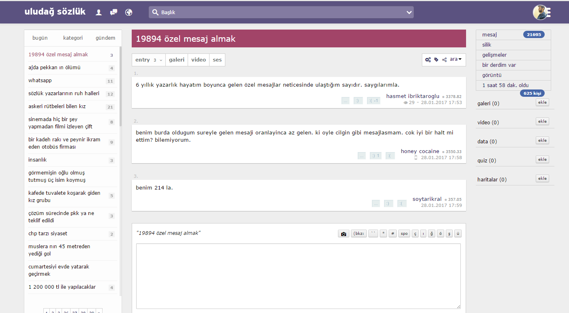This screenshot has height=313, width=569.
Task: Click inside the new entry text area
Action: (298, 276)
